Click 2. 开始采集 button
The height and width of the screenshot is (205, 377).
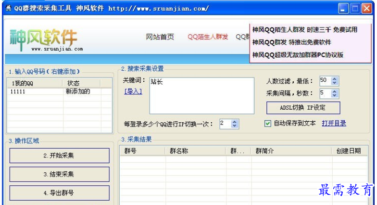(60, 155)
